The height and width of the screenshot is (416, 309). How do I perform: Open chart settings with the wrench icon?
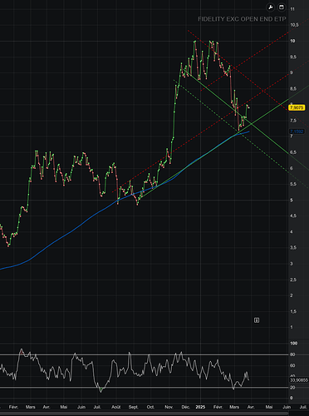coord(271,7)
